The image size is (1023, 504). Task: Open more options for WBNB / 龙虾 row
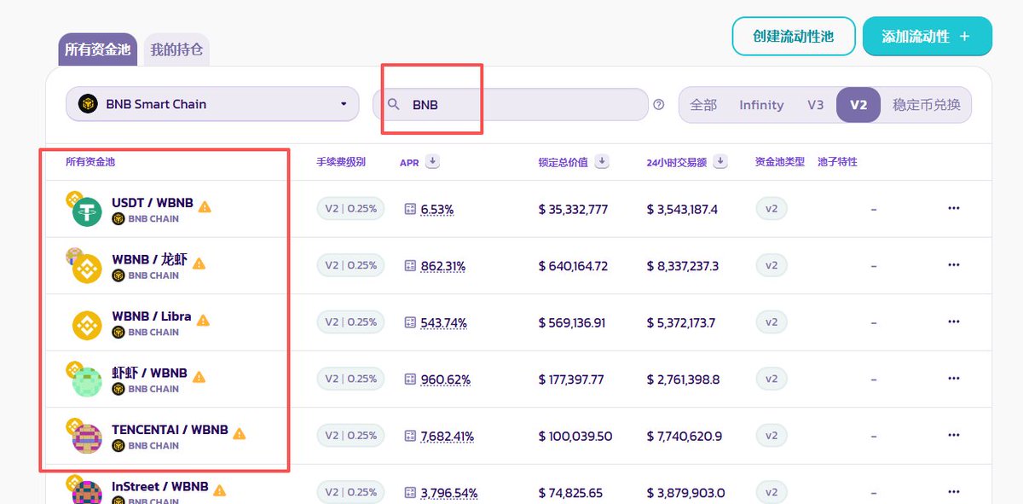click(954, 265)
